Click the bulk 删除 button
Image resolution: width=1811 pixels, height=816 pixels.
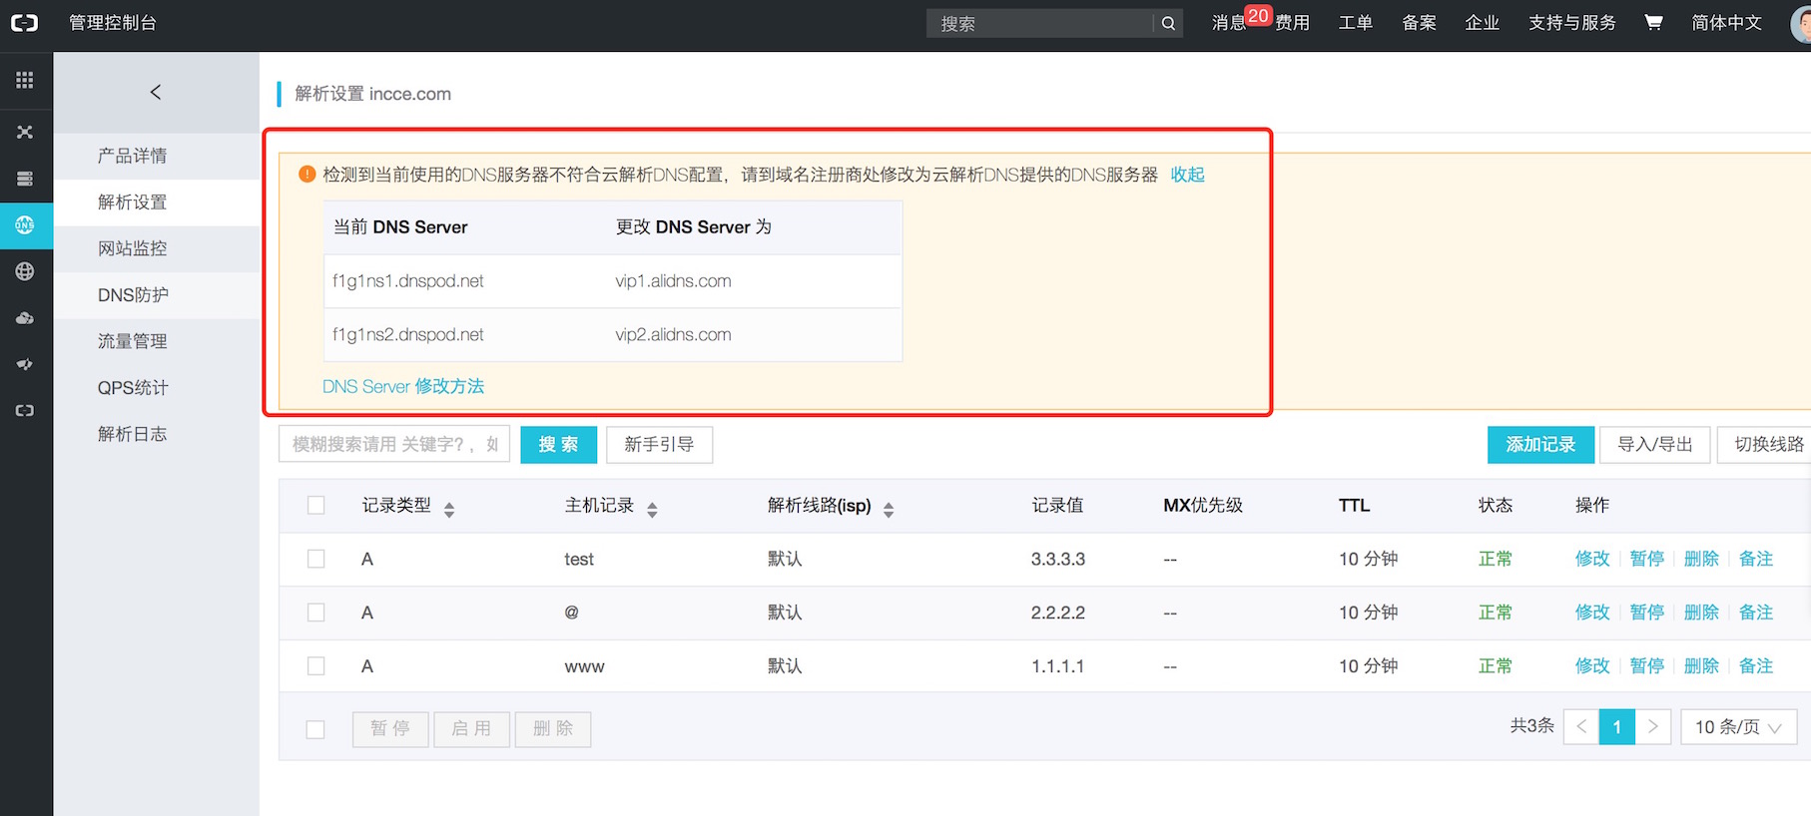(553, 729)
